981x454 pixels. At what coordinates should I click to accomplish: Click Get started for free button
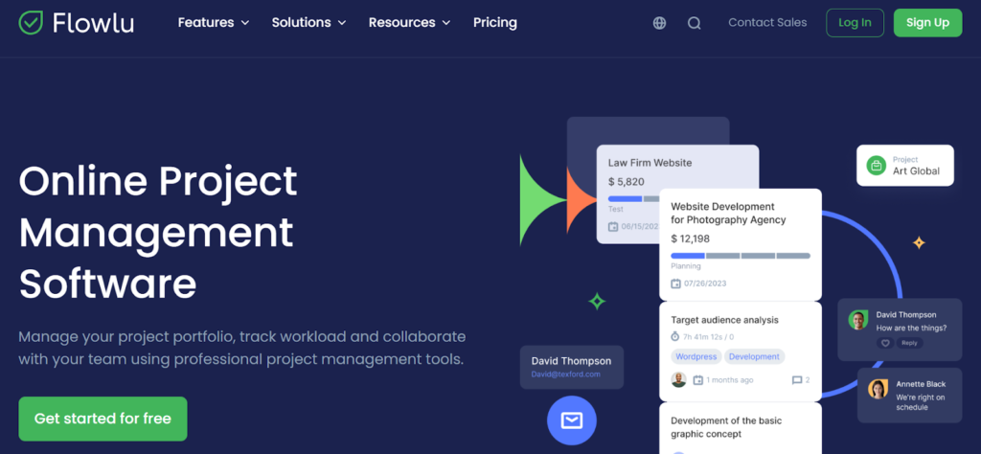[103, 419]
